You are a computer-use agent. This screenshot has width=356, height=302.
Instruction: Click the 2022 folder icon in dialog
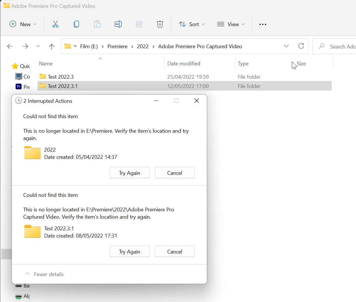click(33, 153)
